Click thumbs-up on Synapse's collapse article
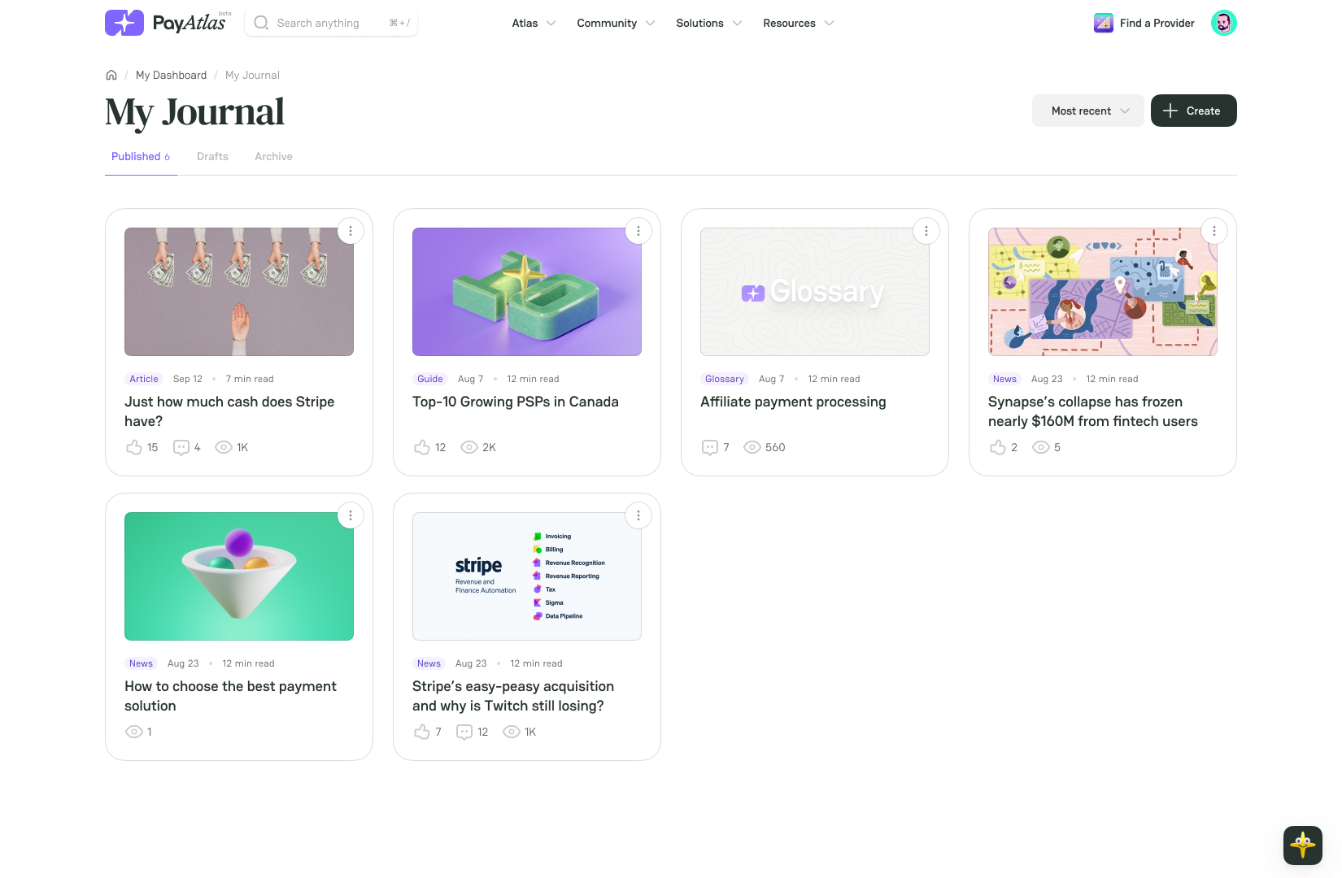Screen dimensions: 1342x878 [x=998, y=447]
